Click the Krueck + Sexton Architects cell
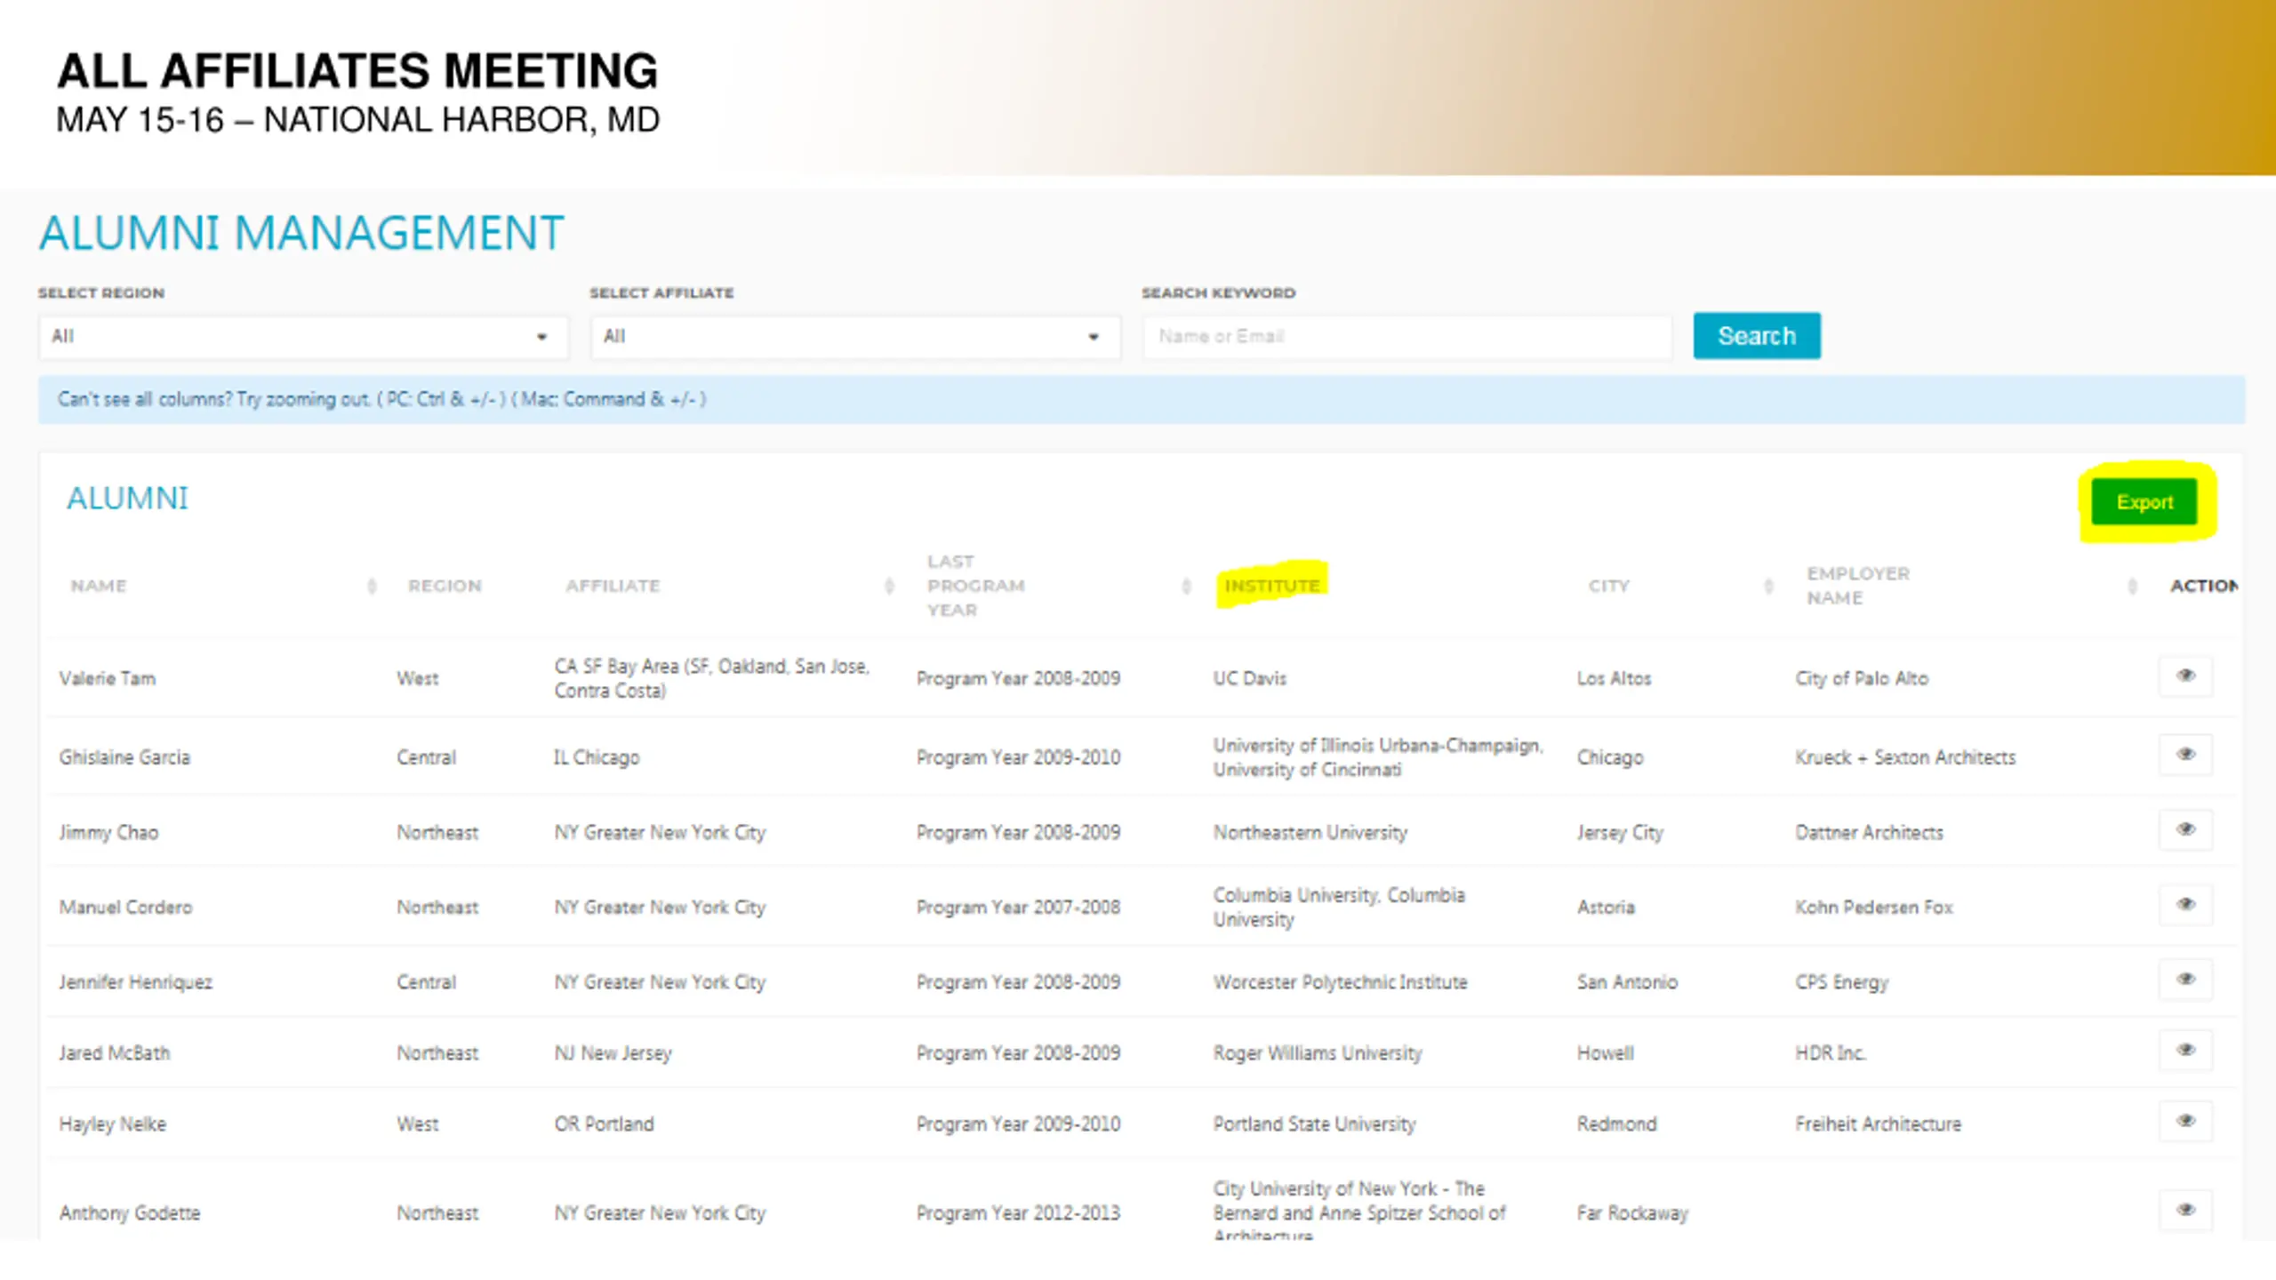The image size is (2276, 1280). point(1904,757)
